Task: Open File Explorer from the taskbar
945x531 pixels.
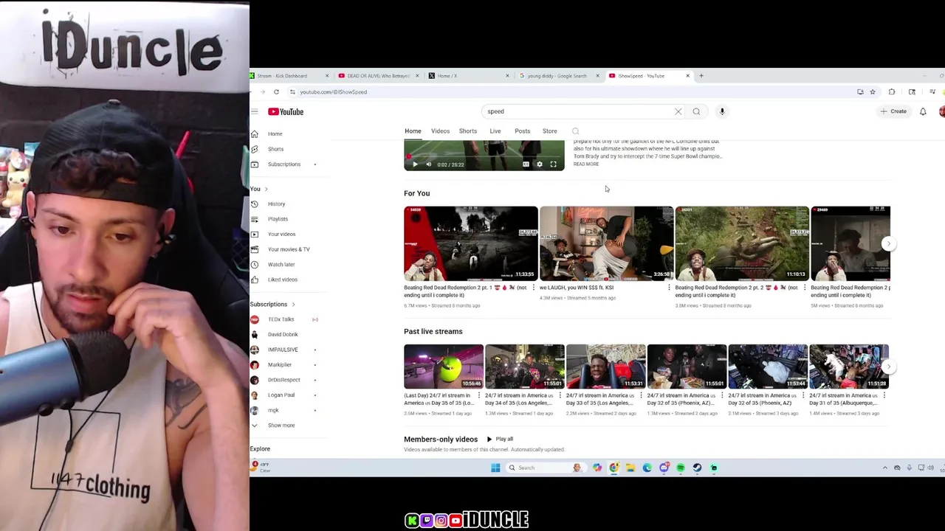Action: [x=630, y=468]
